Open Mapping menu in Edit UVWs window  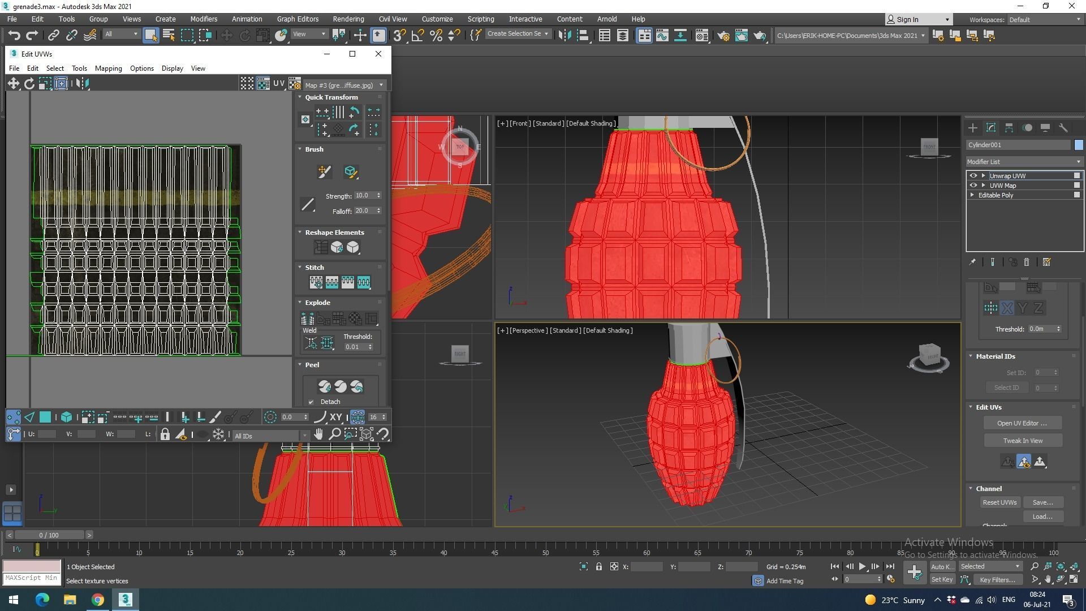coord(108,68)
